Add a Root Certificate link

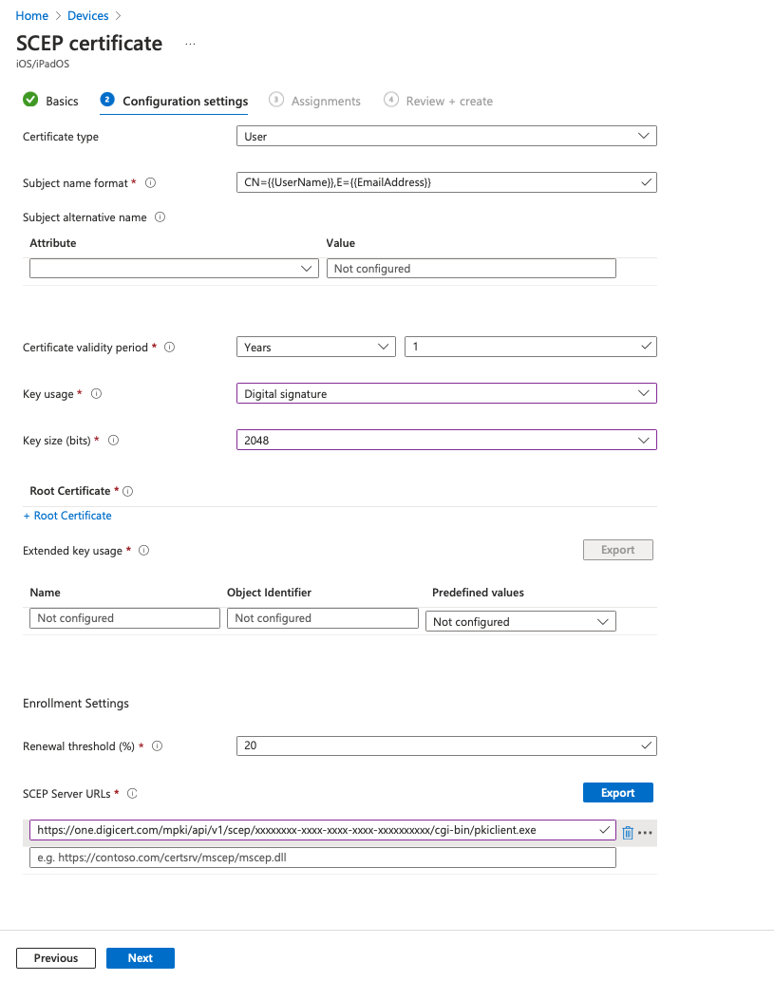click(x=67, y=516)
